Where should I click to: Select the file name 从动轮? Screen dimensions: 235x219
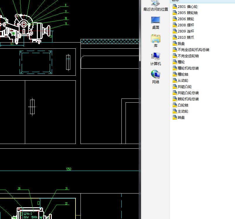point(183,80)
